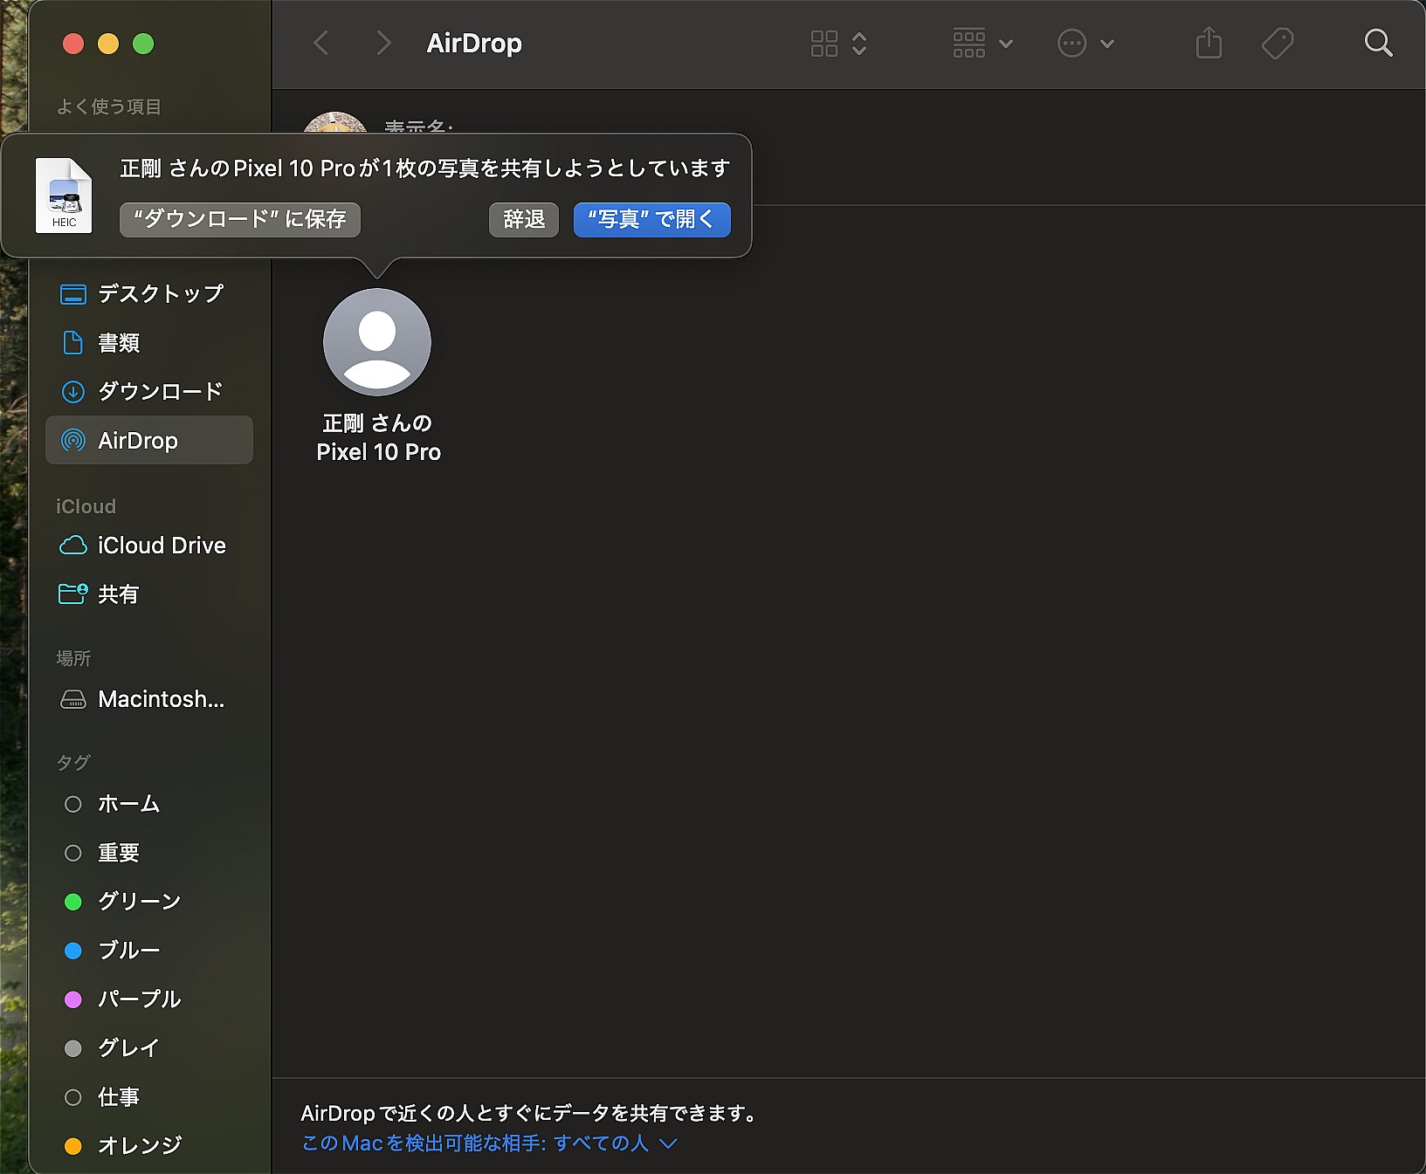Click the back navigation arrow
This screenshot has height=1174, width=1426.
tap(320, 43)
